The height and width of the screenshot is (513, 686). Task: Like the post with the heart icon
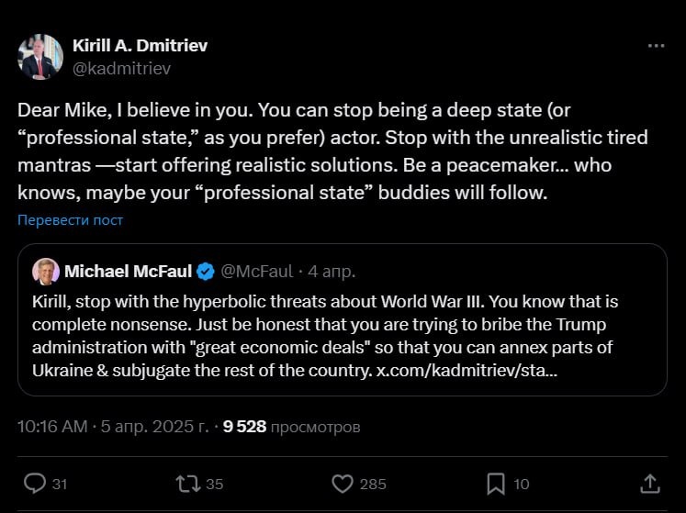pyautogui.click(x=343, y=483)
